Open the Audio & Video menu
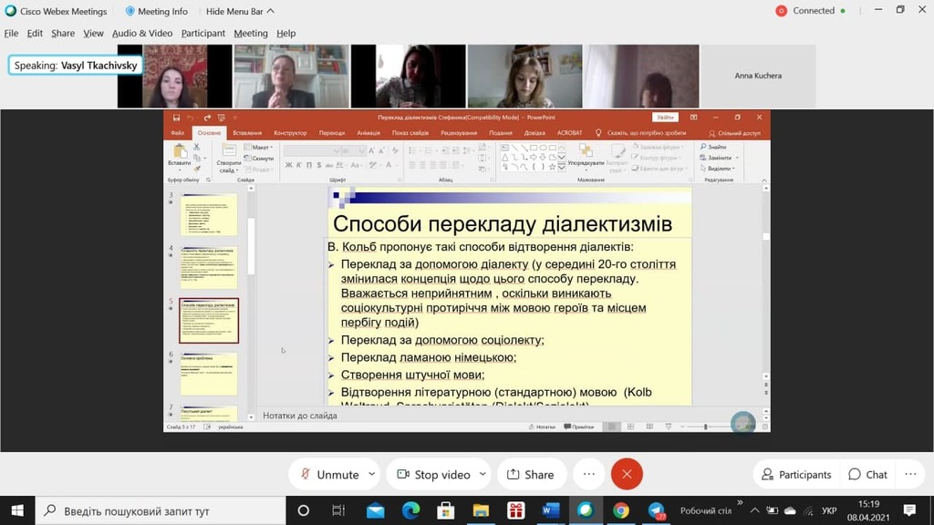Viewport: 934px width, 525px height. tap(142, 33)
